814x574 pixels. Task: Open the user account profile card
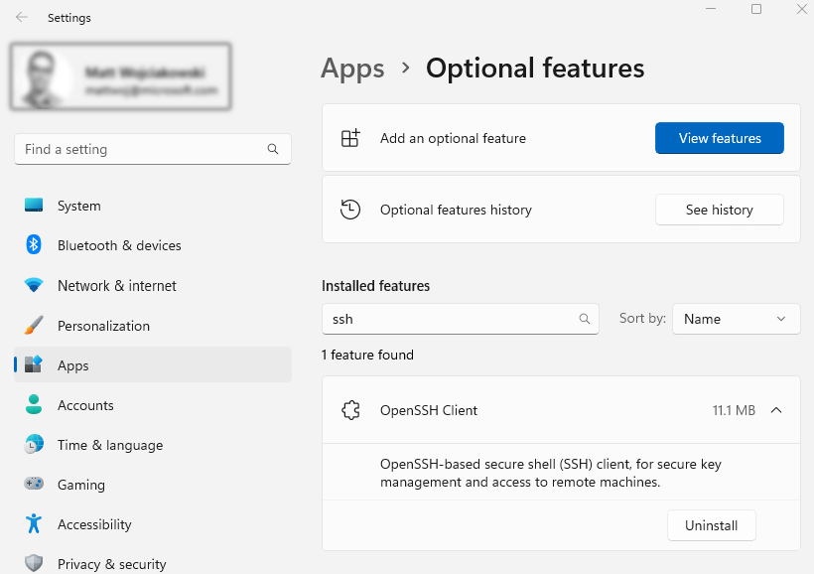[x=121, y=76]
